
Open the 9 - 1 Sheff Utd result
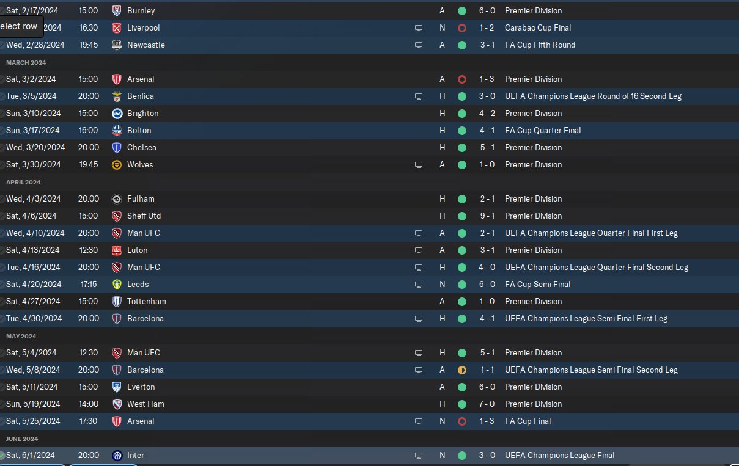click(x=487, y=216)
